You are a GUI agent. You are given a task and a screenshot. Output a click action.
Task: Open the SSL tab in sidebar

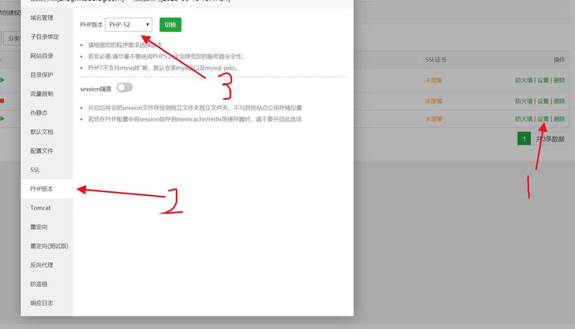pos(35,170)
